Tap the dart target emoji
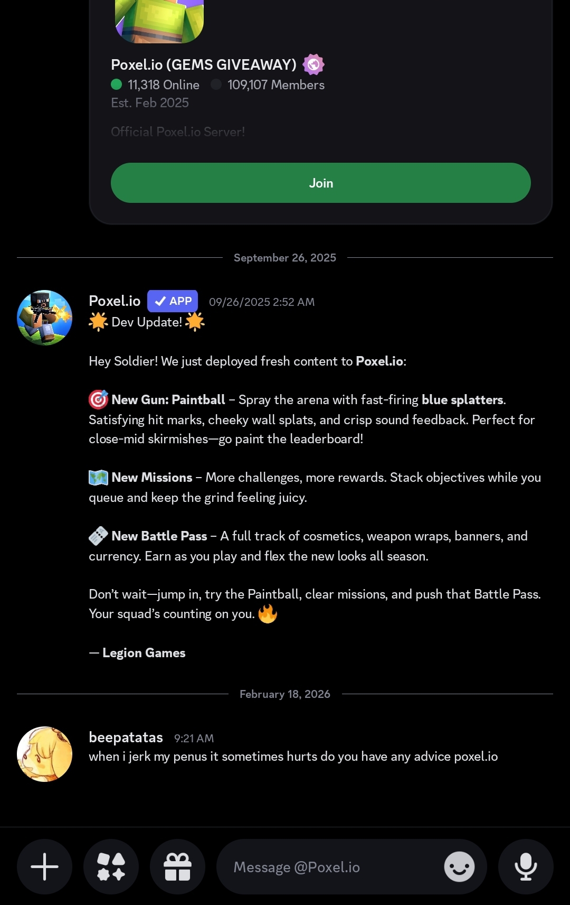 tap(98, 399)
